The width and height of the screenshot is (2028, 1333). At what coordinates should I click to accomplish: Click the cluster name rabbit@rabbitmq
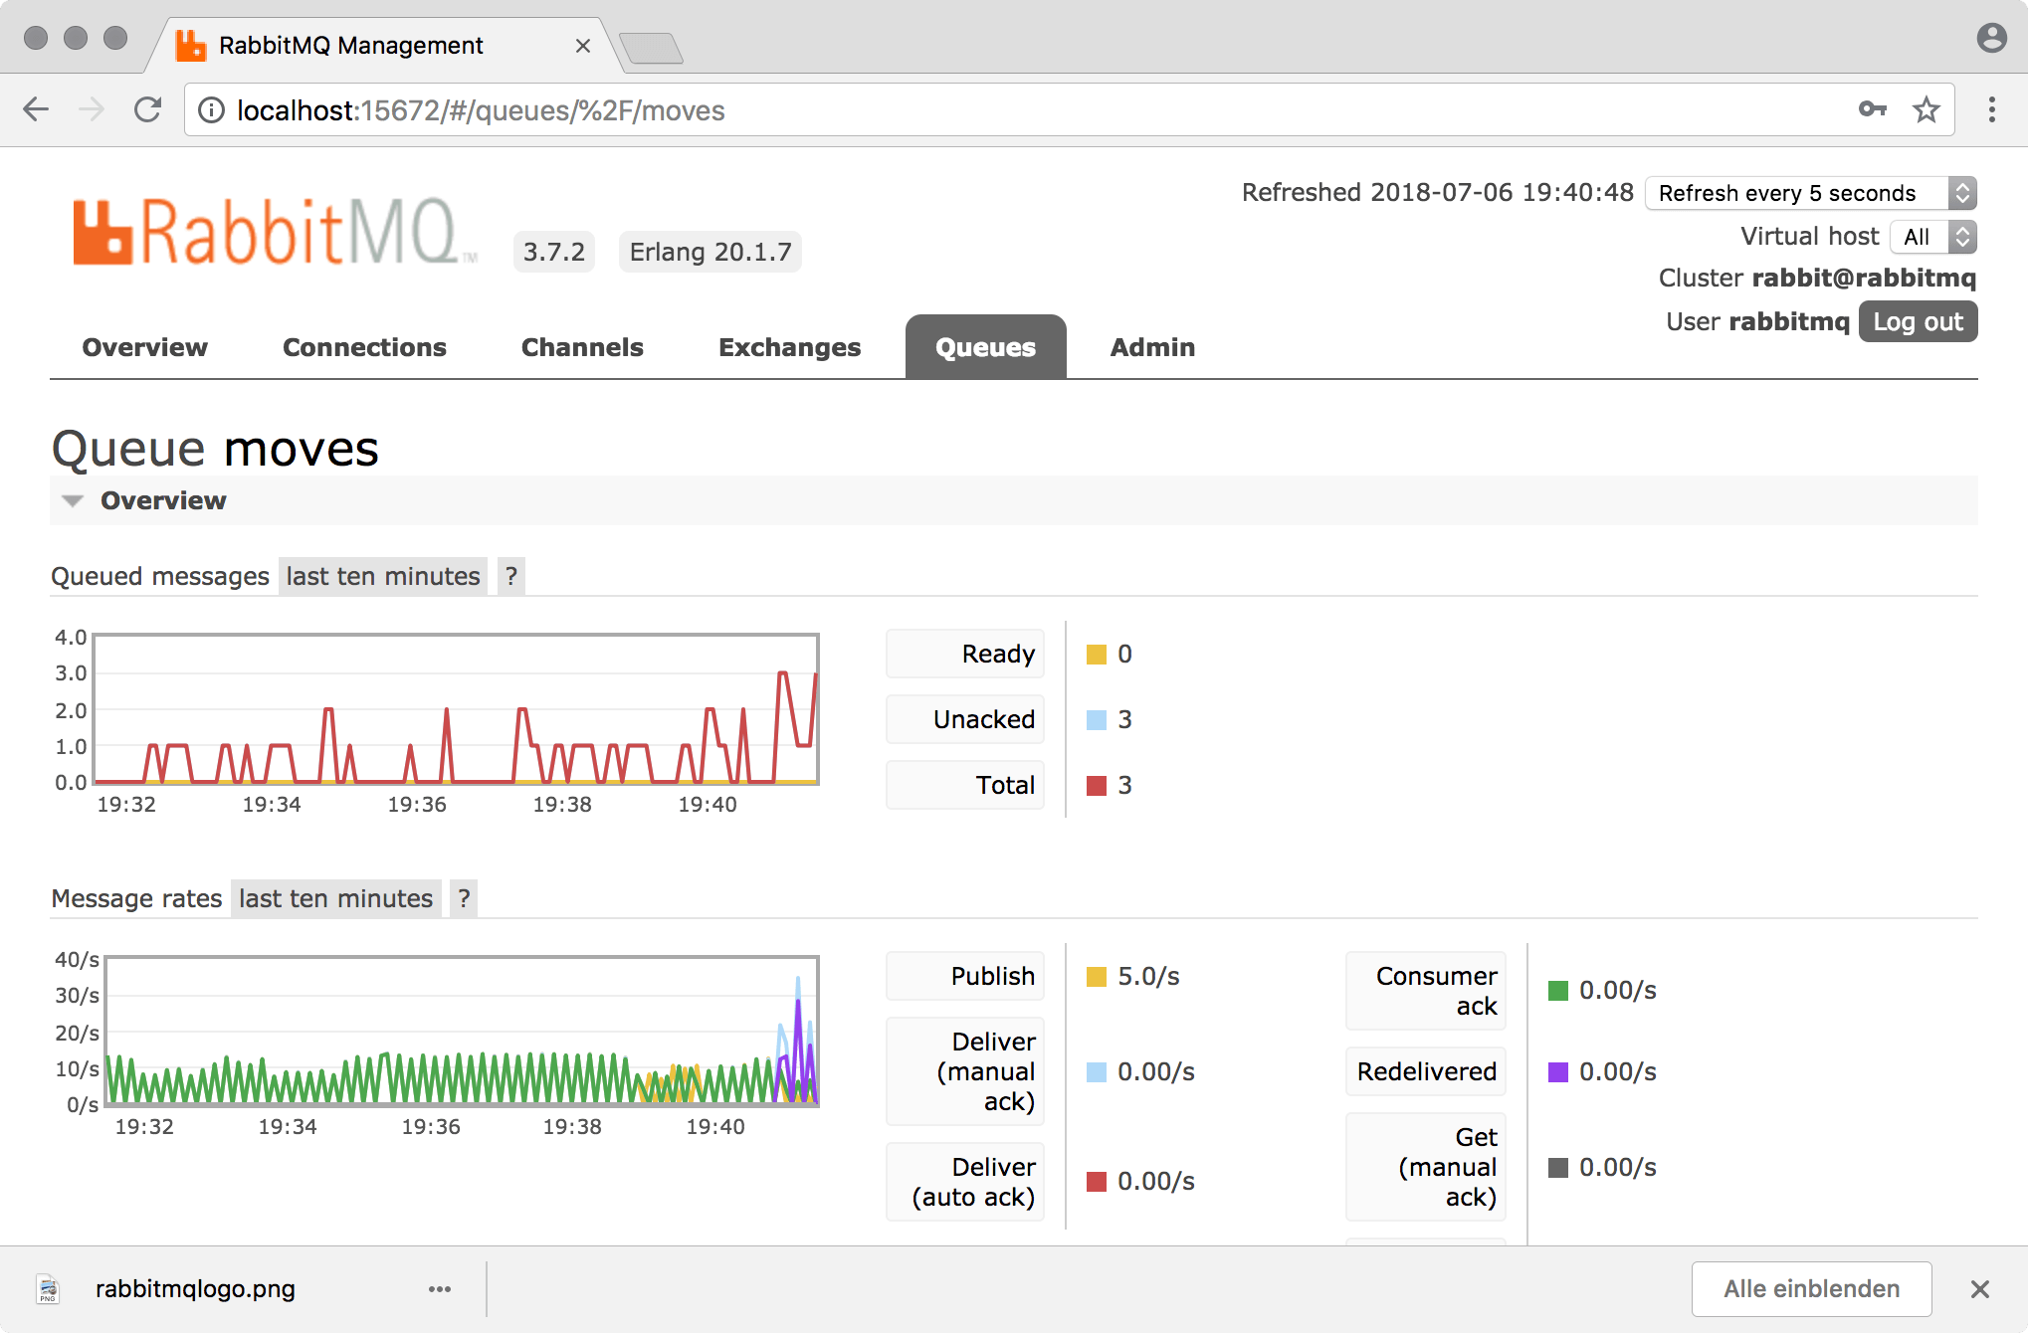point(1864,278)
